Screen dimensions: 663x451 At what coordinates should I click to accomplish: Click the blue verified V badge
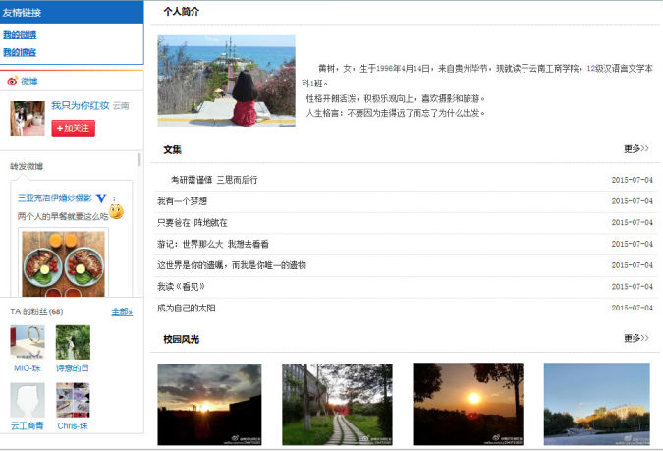coord(100,197)
